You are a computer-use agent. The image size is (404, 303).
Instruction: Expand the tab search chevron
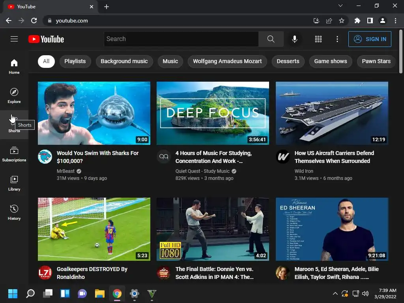[x=340, y=6]
